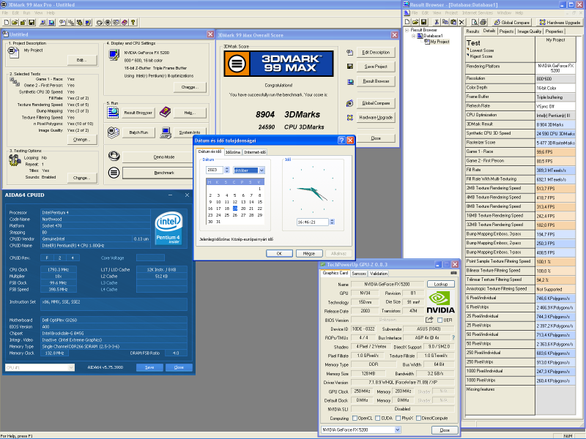Click NVIDIA logo in GPU-Z window
The width and height of the screenshot is (586, 439).
[440, 302]
